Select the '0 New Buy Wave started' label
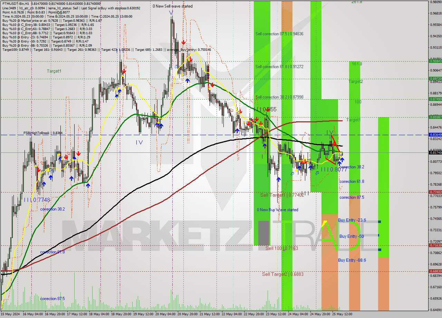This screenshot has width=442, height=318. pyautogui.click(x=277, y=210)
